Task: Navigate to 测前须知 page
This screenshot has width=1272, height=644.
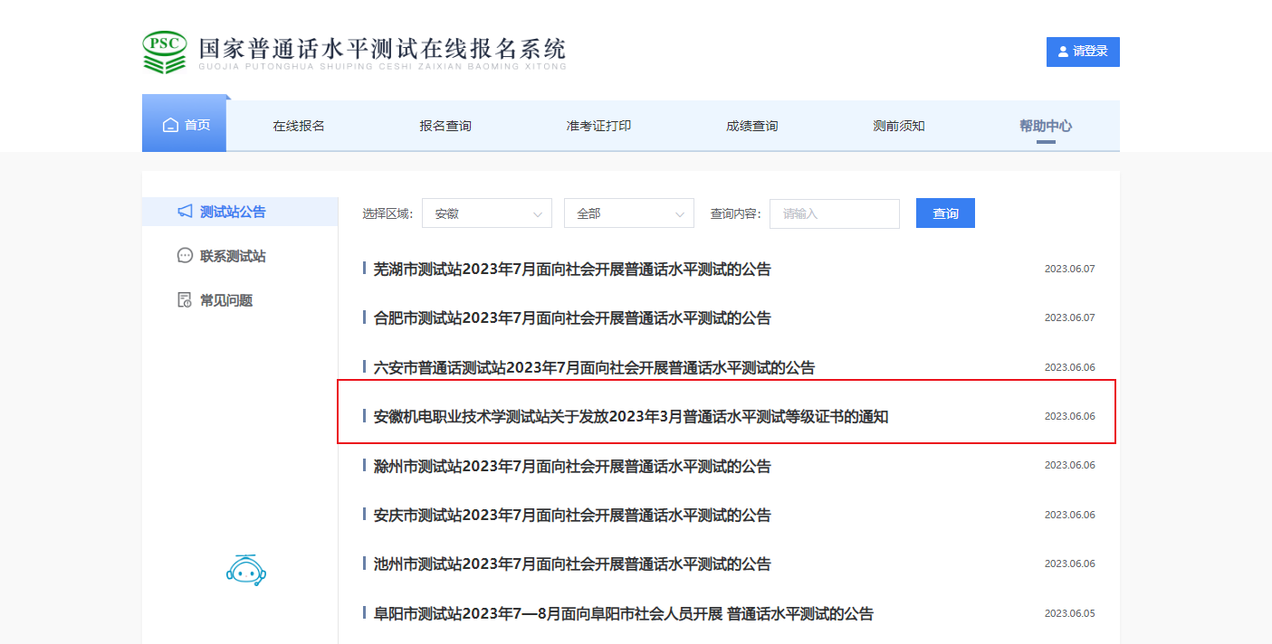Action: pos(898,126)
